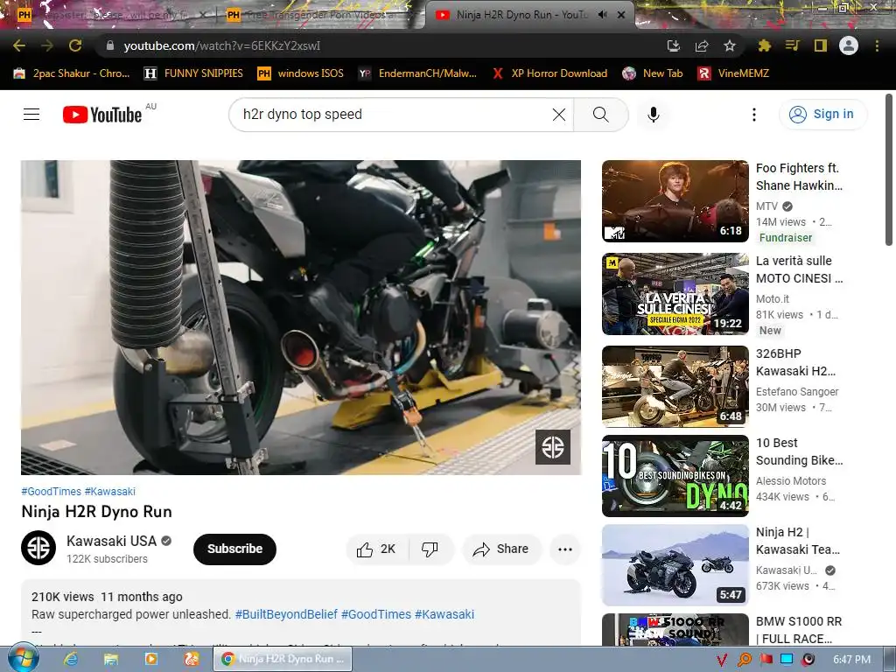Open the Ninja H2 Kawasaki Team thumbnail
The width and height of the screenshot is (896, 672).
(675, 565)
